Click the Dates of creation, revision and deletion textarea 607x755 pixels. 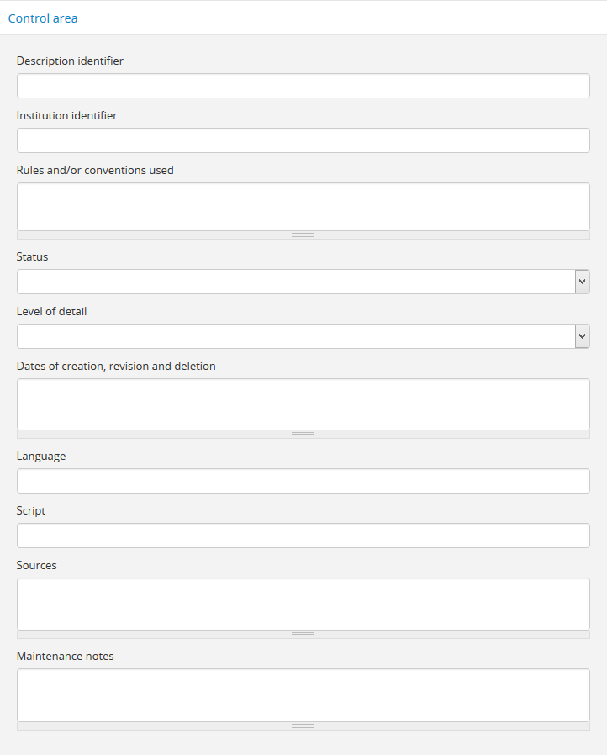(303, 404)
